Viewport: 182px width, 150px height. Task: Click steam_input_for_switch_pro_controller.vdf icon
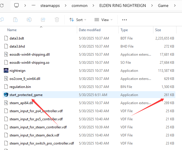point(6,143)
